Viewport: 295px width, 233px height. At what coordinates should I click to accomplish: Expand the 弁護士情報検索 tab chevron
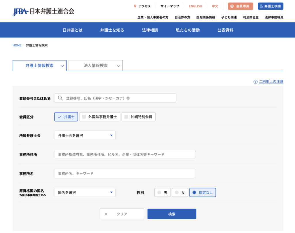click(62, 66)
